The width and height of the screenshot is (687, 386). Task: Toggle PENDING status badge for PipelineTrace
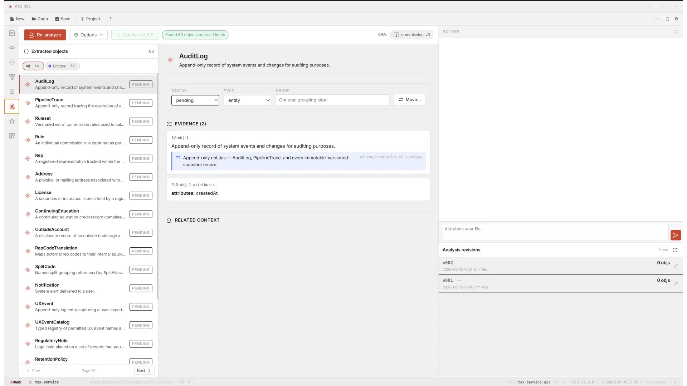click(x=141, y=103)
